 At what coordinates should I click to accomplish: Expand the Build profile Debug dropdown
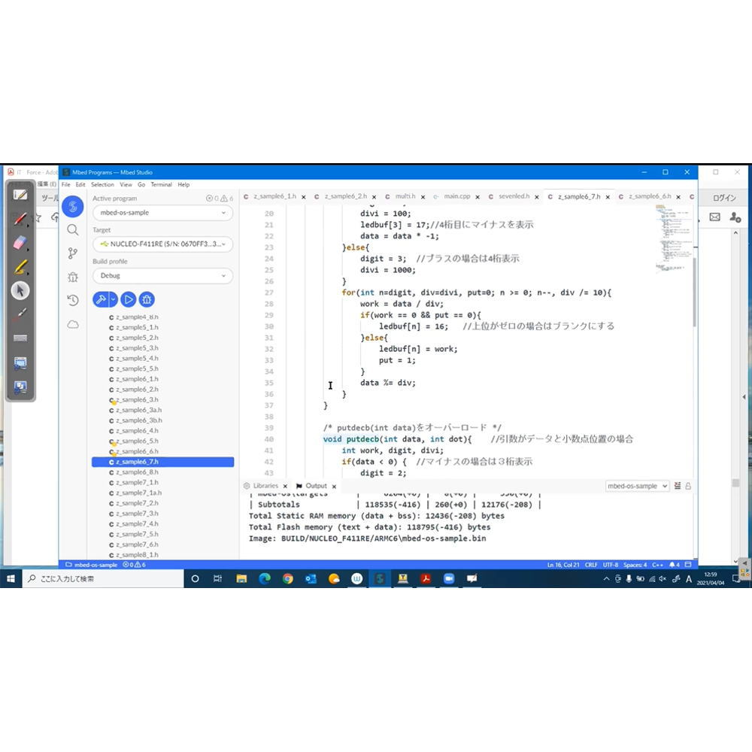162,276
